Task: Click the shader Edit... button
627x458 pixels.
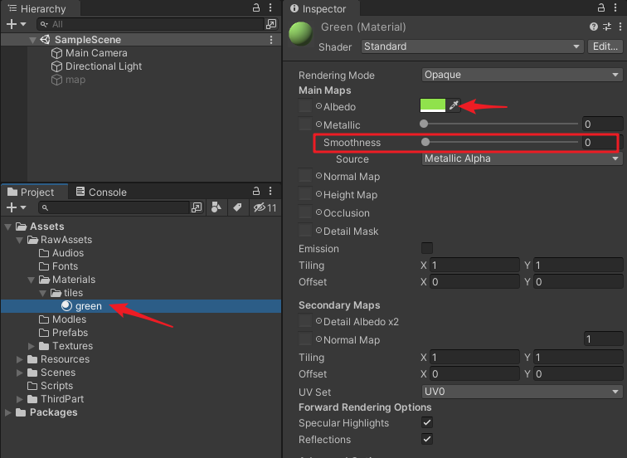Action: click(605, 46)
